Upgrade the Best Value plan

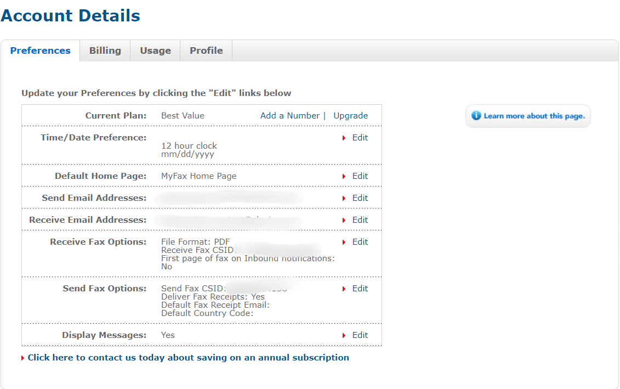(x=350, y=115)
